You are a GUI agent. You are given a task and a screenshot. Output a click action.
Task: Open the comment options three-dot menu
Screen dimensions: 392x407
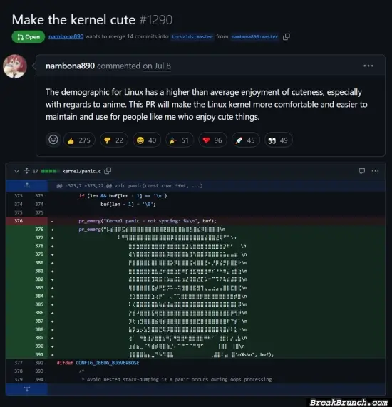click(x=368, y=66)
